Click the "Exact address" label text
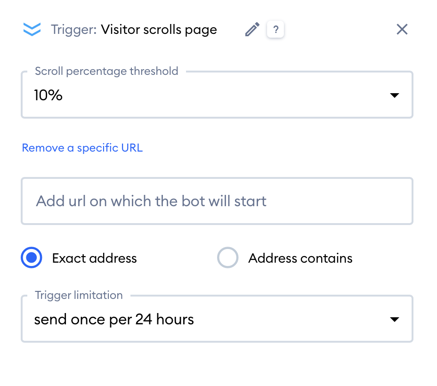 click(x=94, y=258)
